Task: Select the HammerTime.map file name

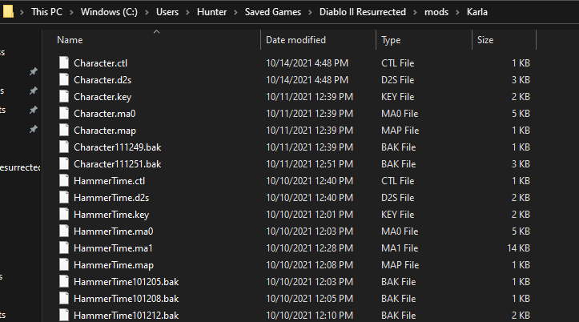Action: click(x=114, y=265)
